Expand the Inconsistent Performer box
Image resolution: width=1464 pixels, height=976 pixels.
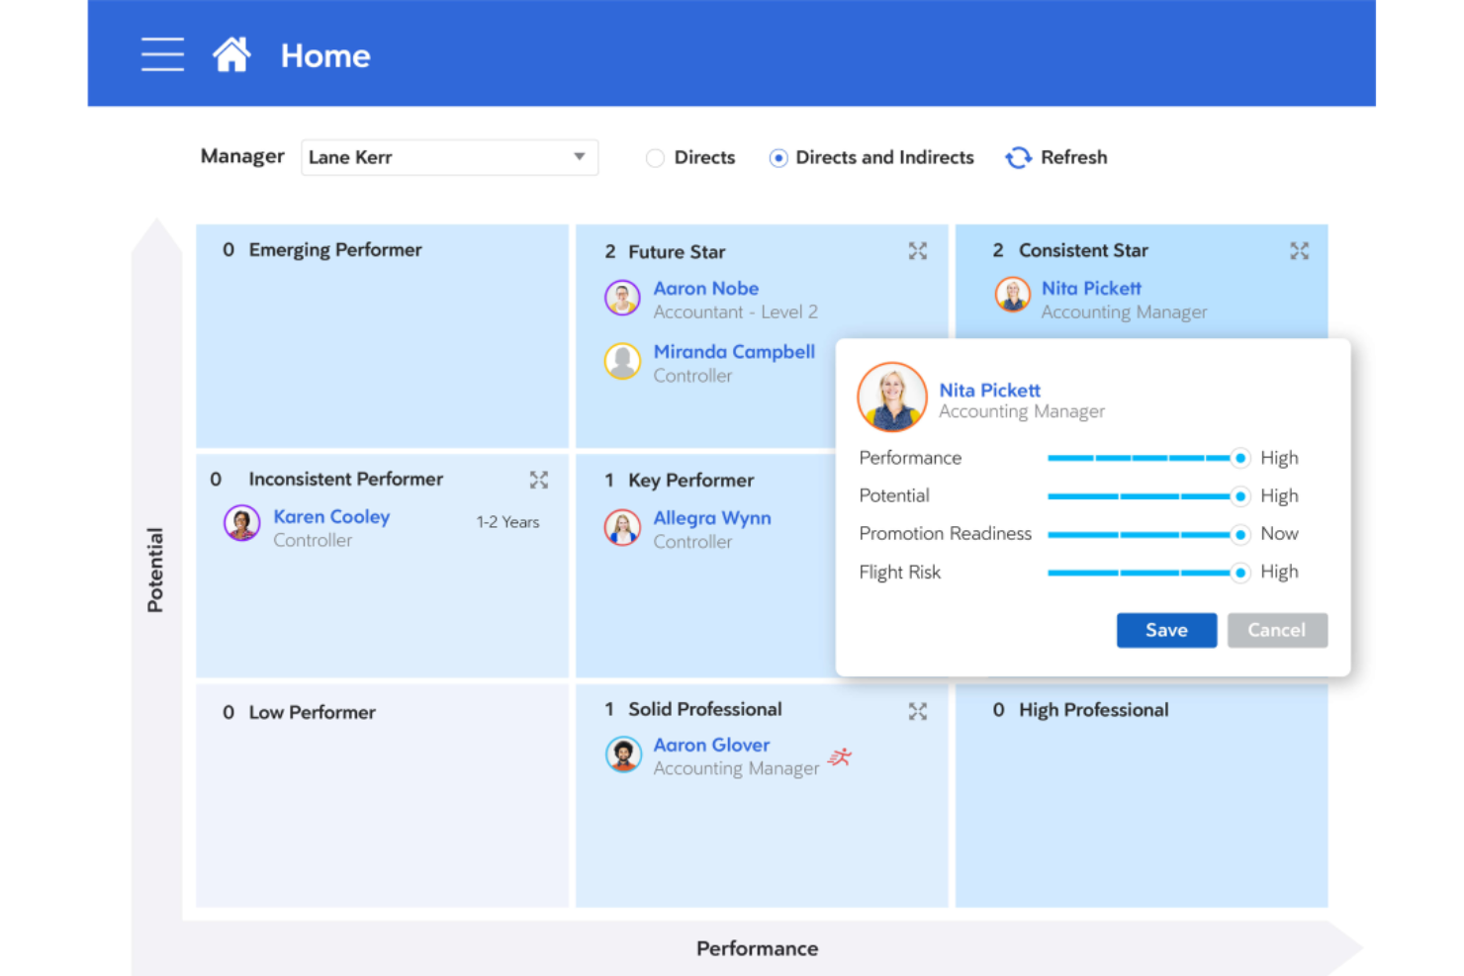point(538,480)
